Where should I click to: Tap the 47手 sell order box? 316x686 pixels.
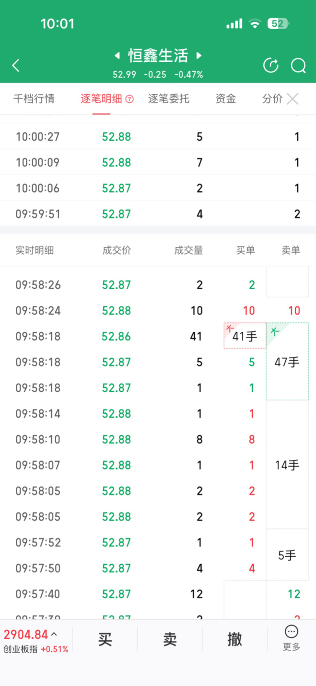click(287, 361)
